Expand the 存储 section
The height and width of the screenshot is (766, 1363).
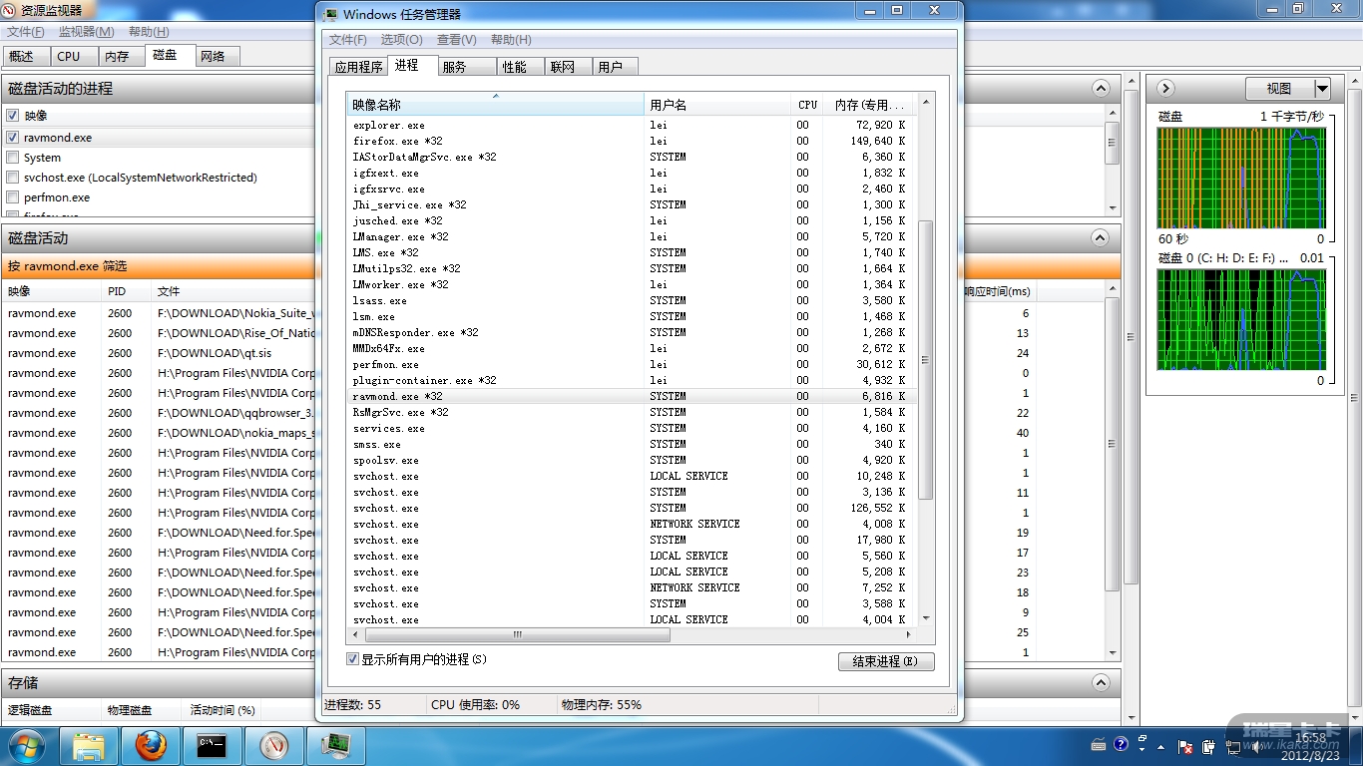[1100, 683]
